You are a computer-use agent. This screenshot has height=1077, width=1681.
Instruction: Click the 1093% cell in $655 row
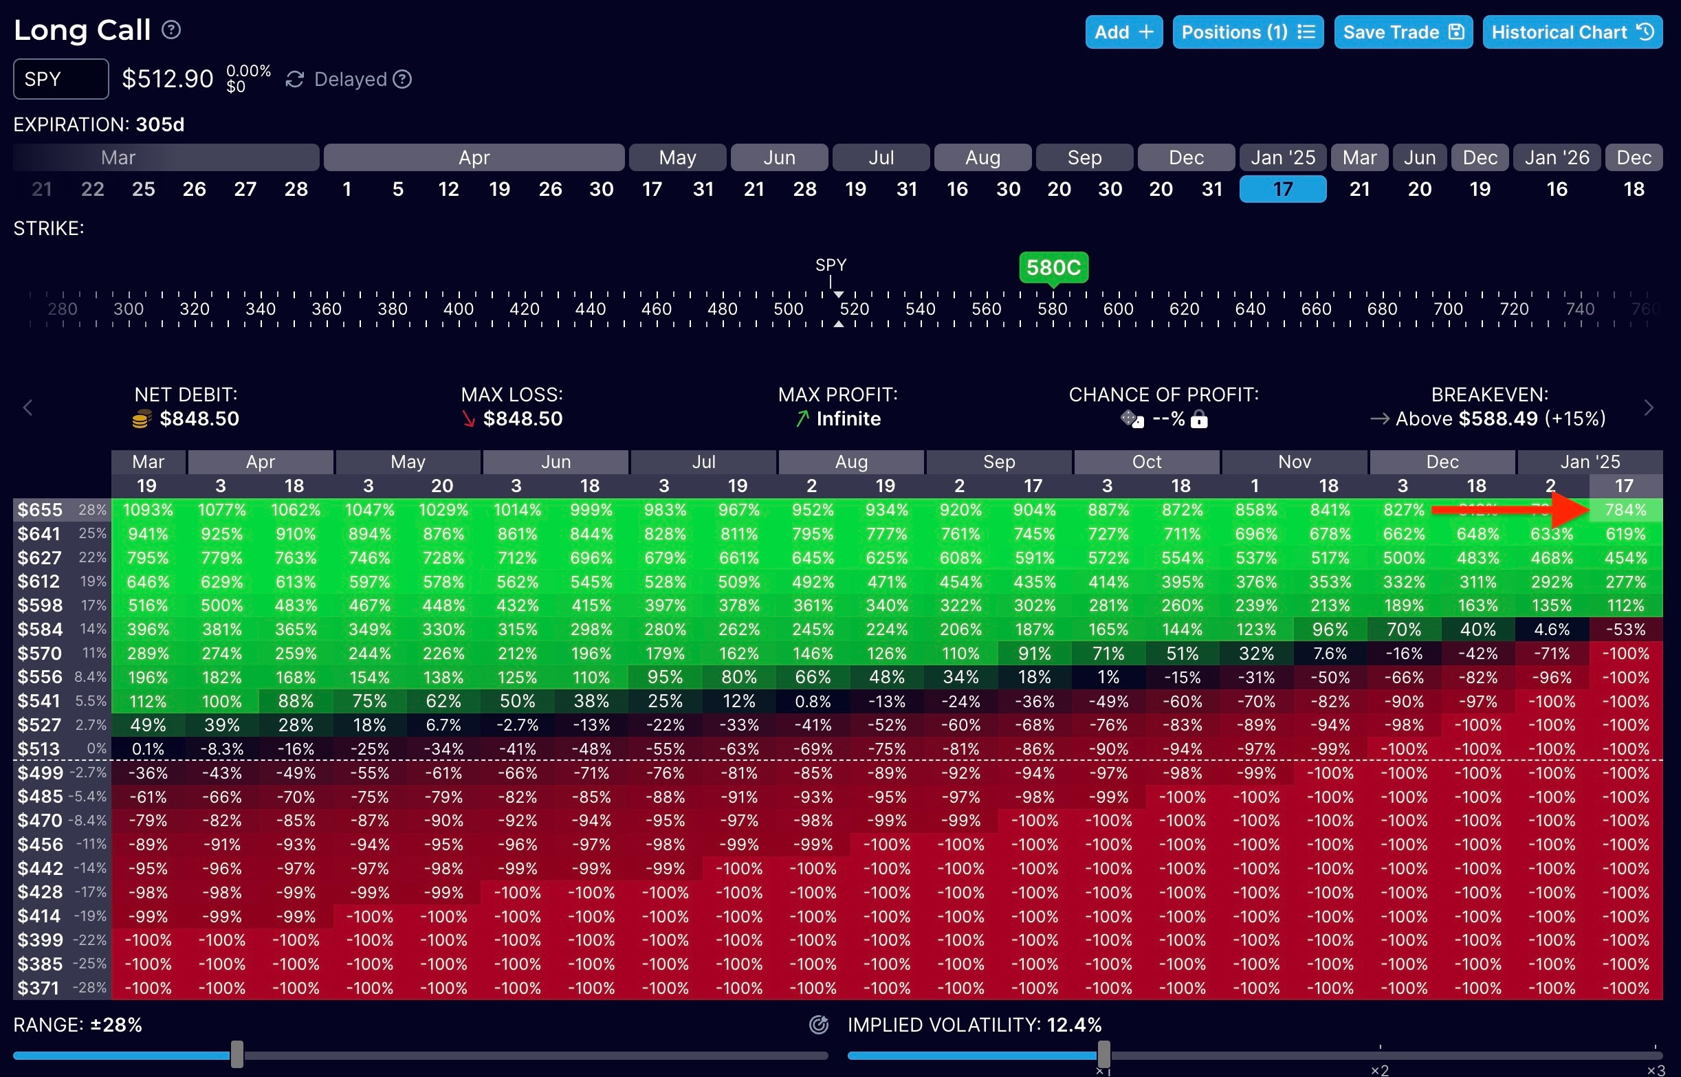[x=149, y=510]
